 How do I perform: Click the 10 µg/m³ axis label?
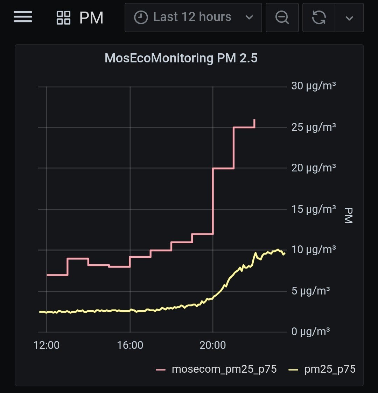tap(314, 250)
